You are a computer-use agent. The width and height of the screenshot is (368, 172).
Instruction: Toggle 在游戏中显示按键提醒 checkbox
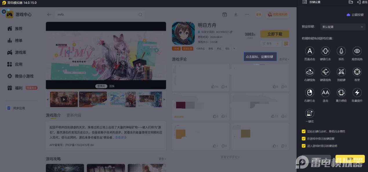[304, 139]
